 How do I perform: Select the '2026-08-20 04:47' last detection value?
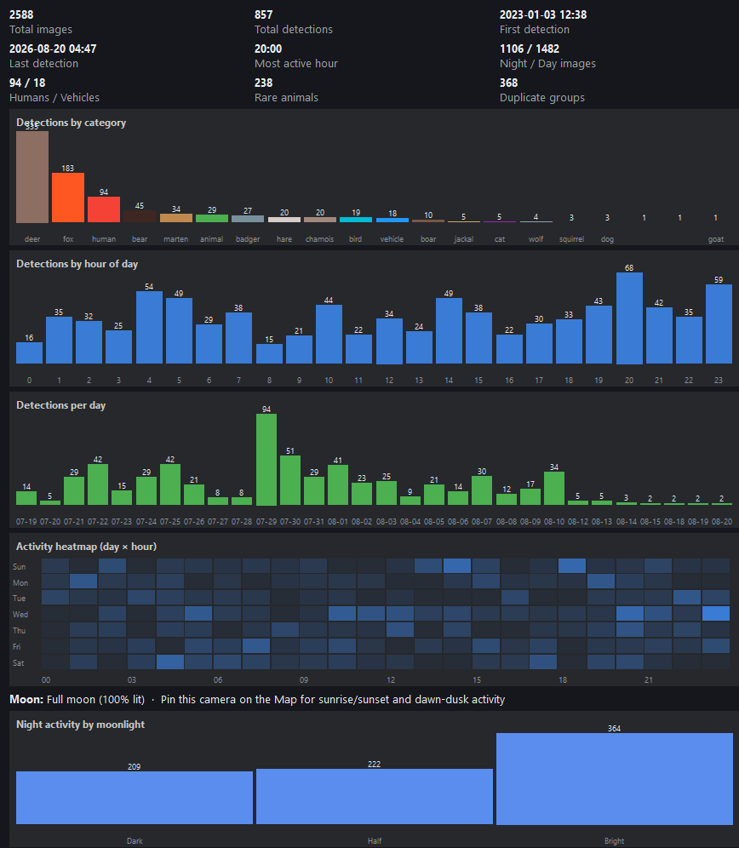(x=53, y=49)
